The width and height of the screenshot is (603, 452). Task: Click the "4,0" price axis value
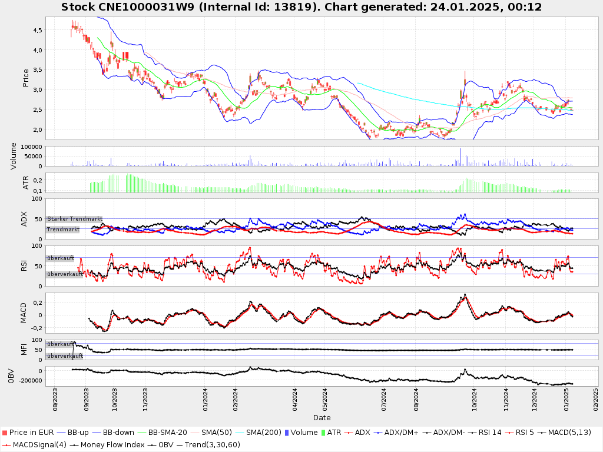38,50
